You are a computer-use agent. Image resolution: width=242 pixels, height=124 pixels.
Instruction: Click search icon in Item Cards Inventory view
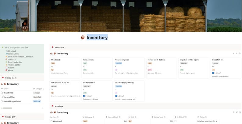coord(240,53)
